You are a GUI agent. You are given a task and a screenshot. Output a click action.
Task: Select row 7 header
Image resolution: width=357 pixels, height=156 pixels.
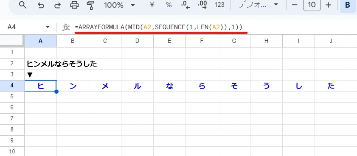click(x=12, y=119)
